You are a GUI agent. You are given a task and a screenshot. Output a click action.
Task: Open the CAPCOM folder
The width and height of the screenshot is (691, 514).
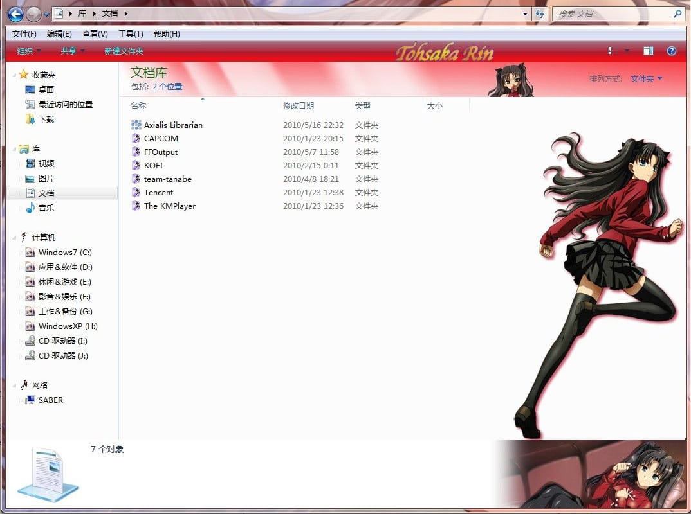click(161, 138)
